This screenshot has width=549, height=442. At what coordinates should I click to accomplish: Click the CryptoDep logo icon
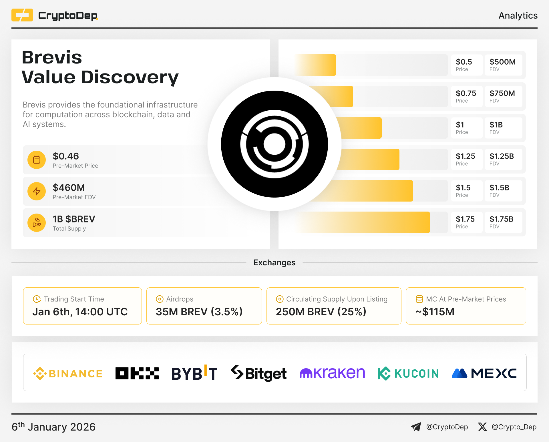click(x=22, y=15)
